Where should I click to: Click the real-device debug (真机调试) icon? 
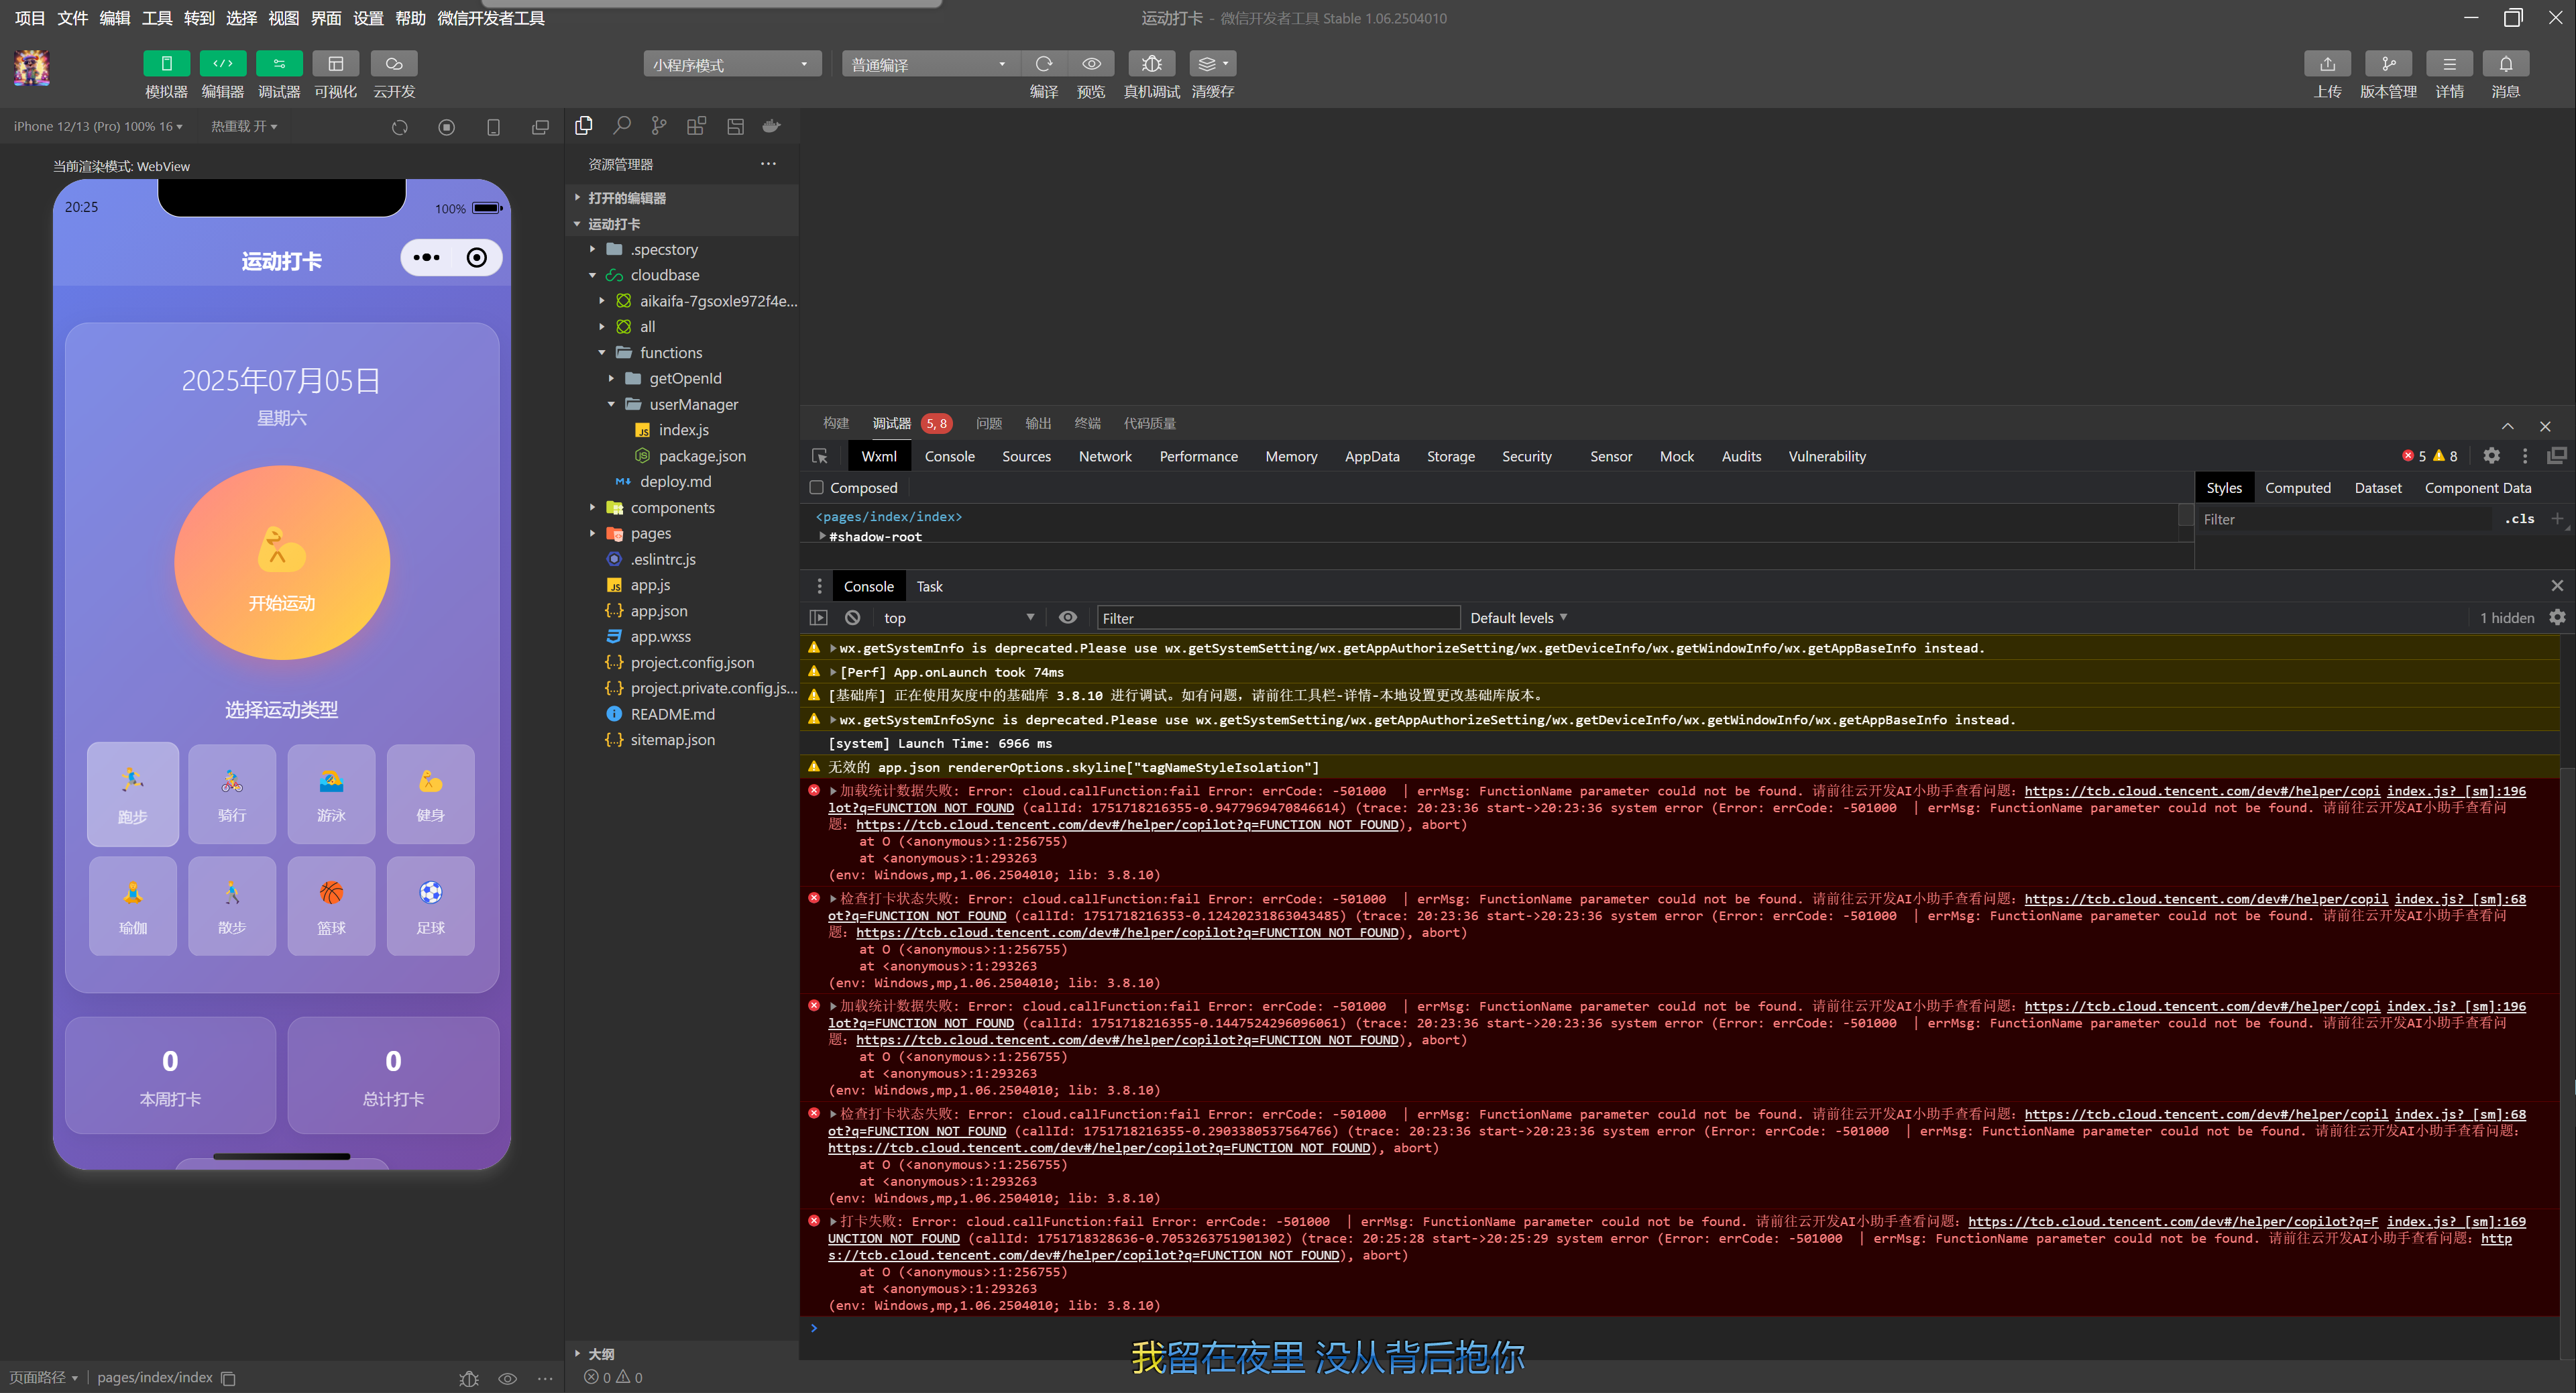coord(1151,64)
